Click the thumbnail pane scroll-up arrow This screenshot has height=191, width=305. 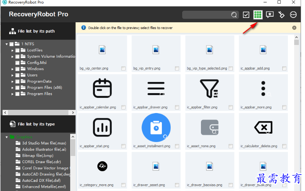click(297, 37)
